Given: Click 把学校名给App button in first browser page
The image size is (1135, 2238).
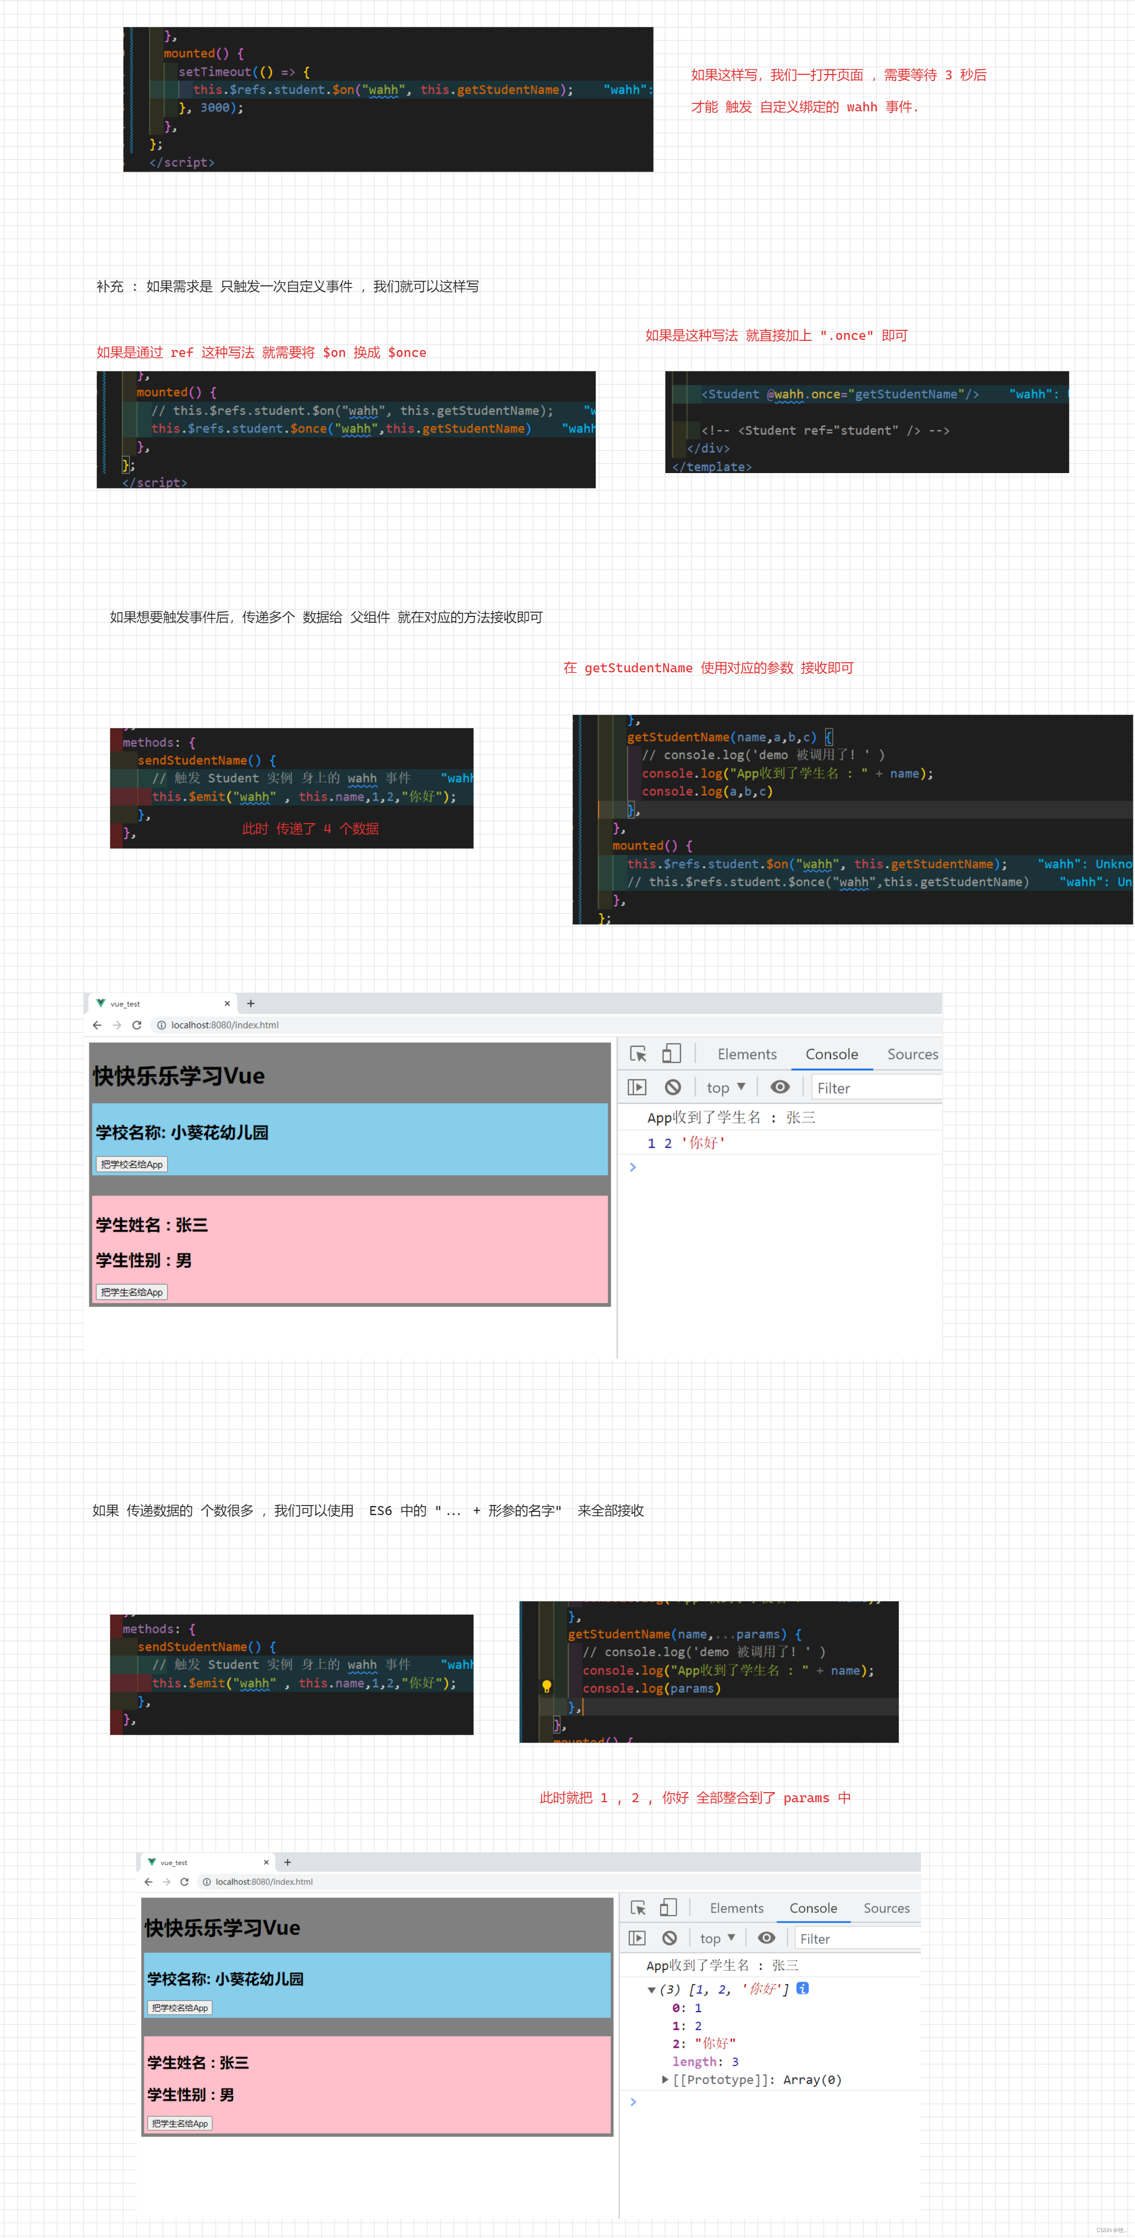Looking at the screenshot, I should pyautogui.click(x=131, y=1164).
